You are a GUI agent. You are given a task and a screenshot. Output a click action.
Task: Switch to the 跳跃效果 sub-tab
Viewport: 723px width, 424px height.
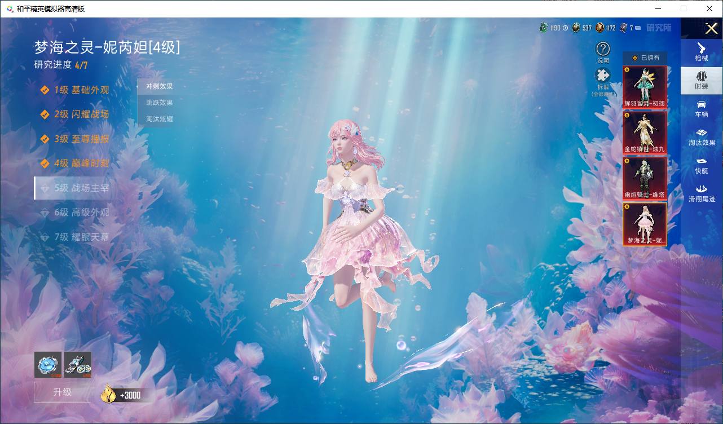click(x=160, y=103)
